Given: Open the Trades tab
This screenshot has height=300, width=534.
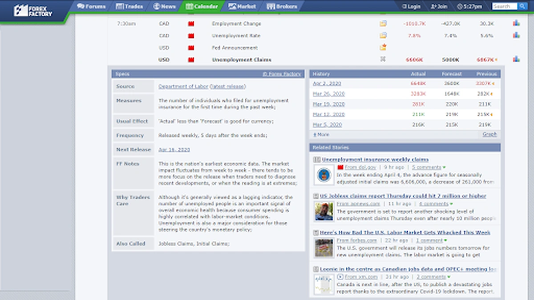Looking at the screenshot, I should (x=129, y=6).
